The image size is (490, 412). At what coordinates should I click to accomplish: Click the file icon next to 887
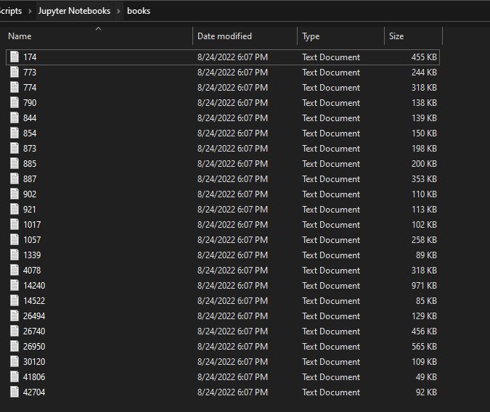(x=15, y=179)
